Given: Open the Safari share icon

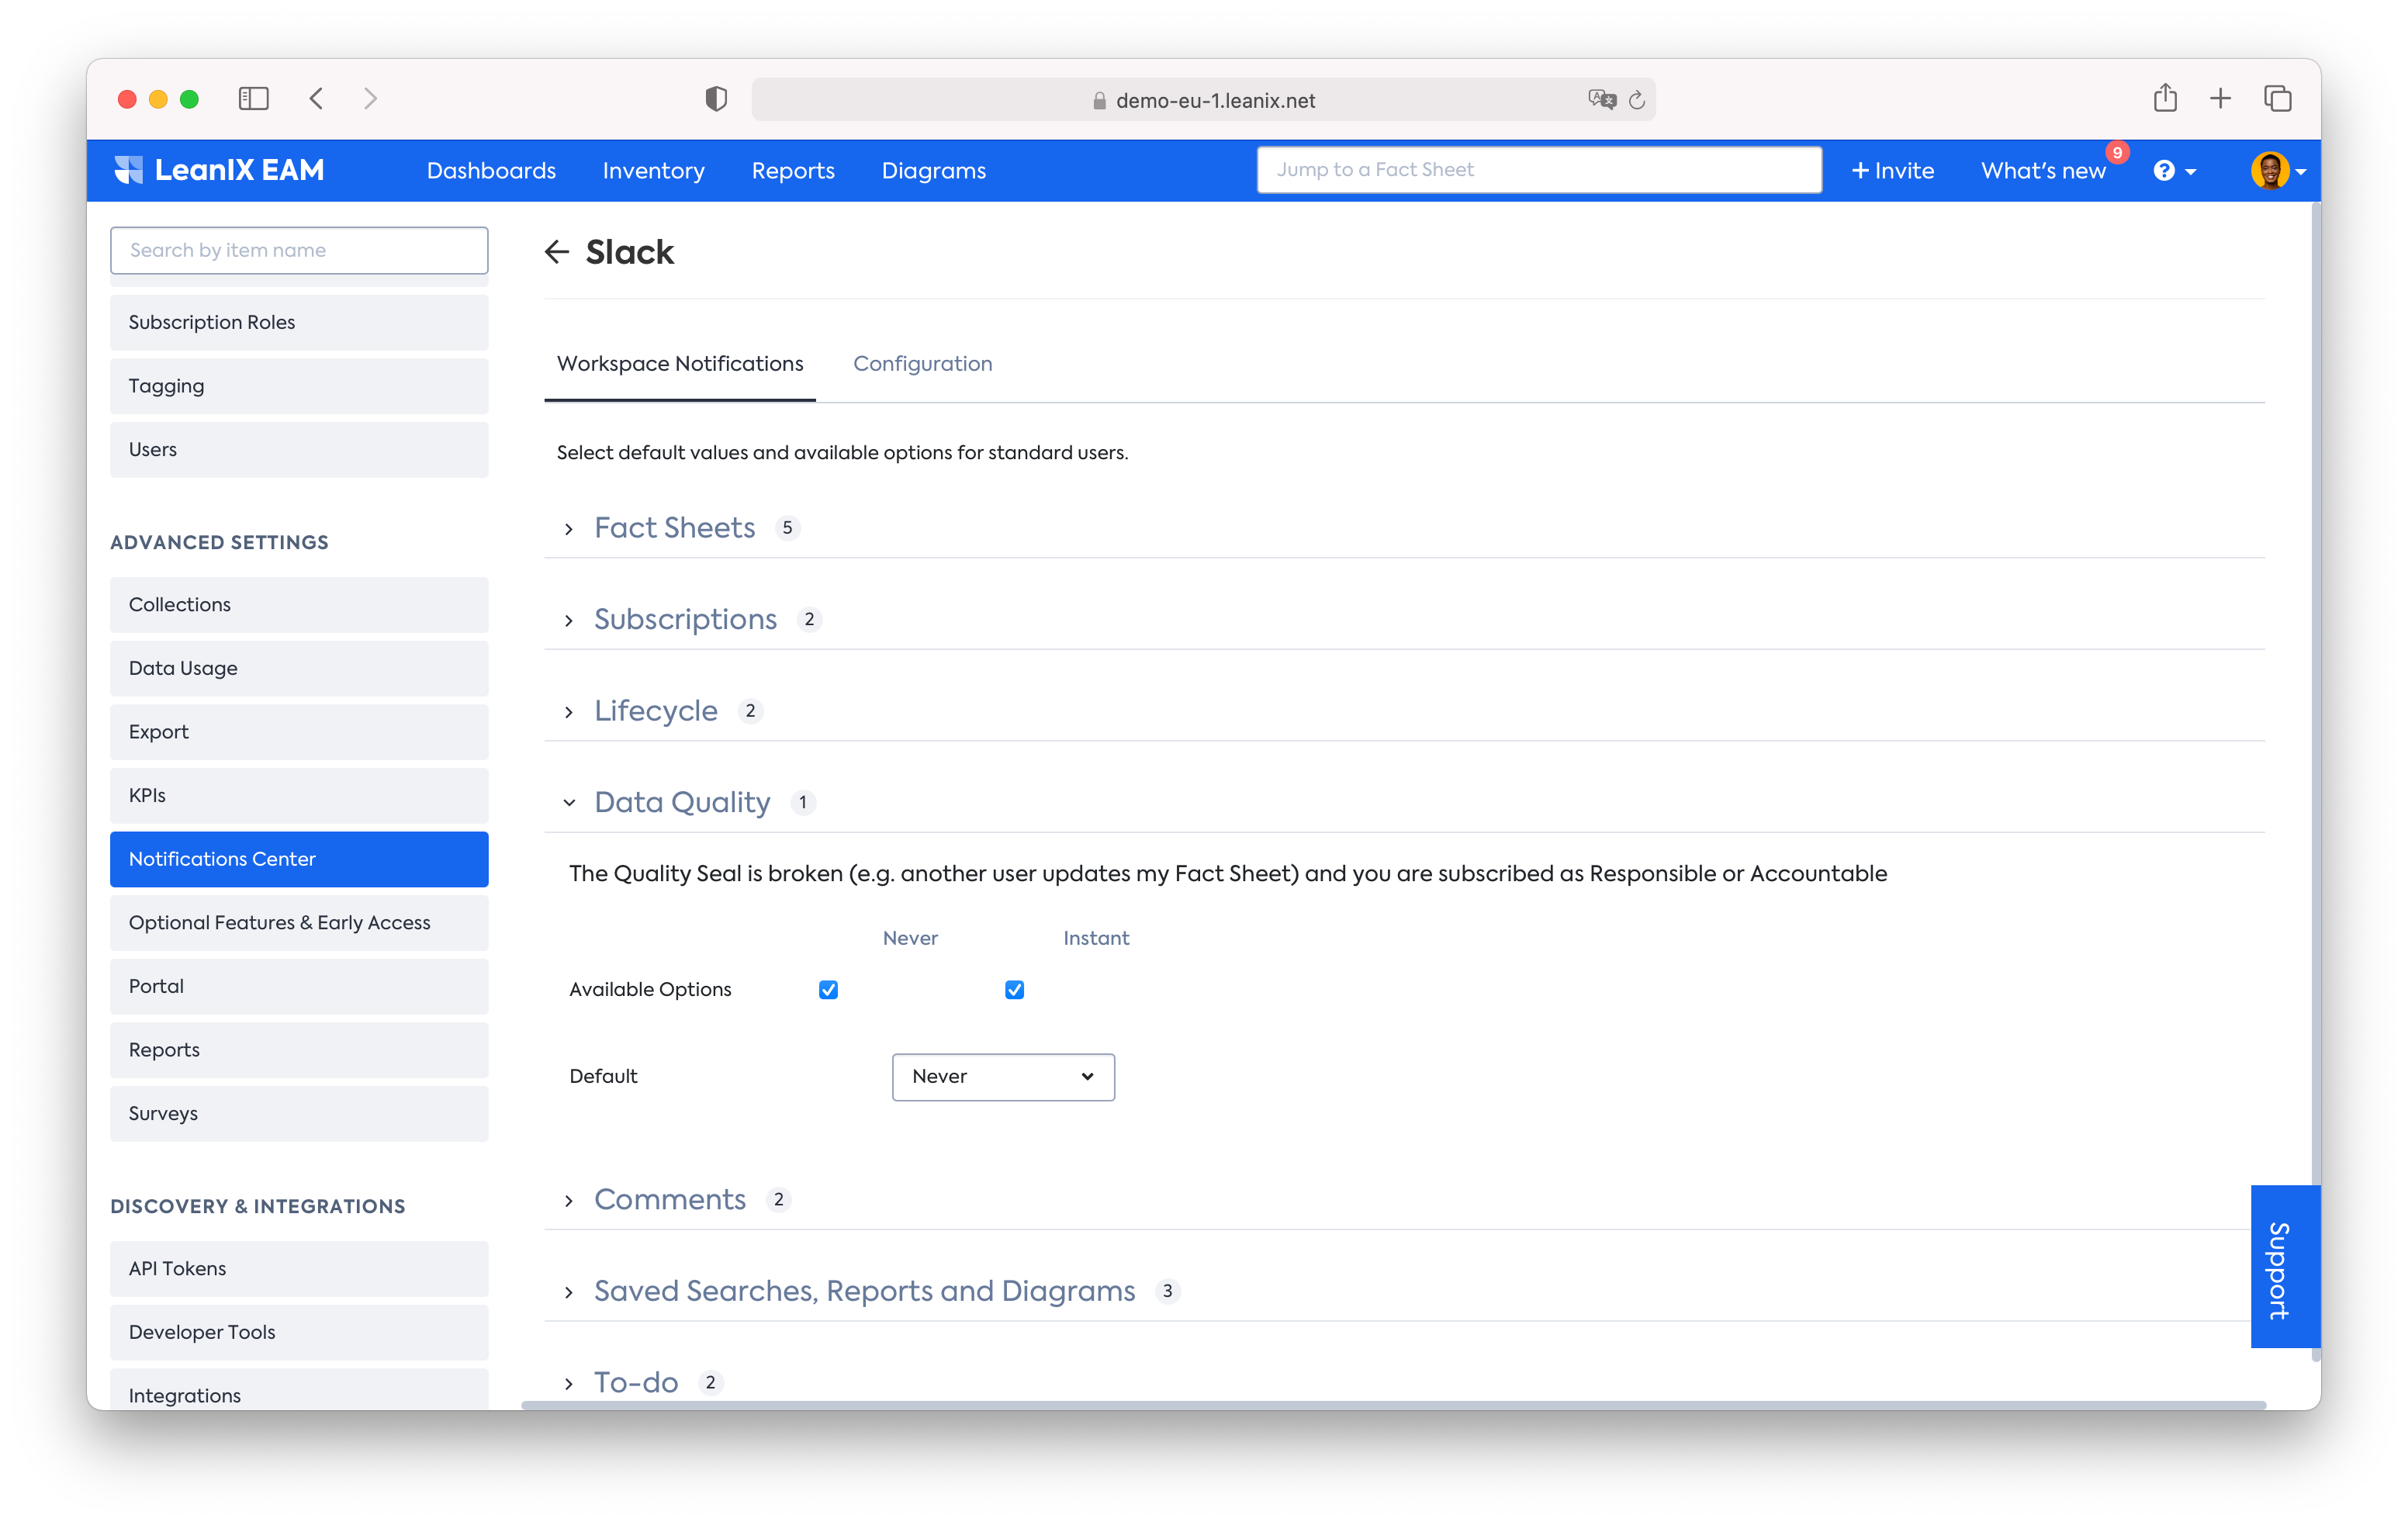Looking at the screenshot, I should point(2165,98).
